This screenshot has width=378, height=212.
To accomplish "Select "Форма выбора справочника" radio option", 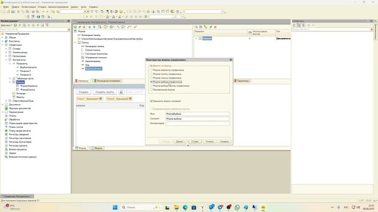I will tap(166, 82).
